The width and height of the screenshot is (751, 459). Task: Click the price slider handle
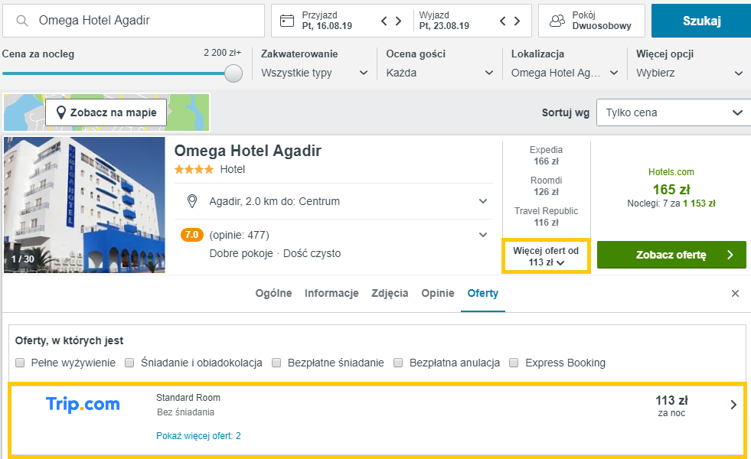click(x=233, y=73)
